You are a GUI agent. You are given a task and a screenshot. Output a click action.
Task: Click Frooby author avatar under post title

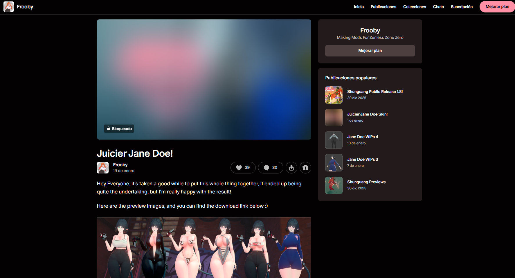pyautogui.click(x=103, y=168)
